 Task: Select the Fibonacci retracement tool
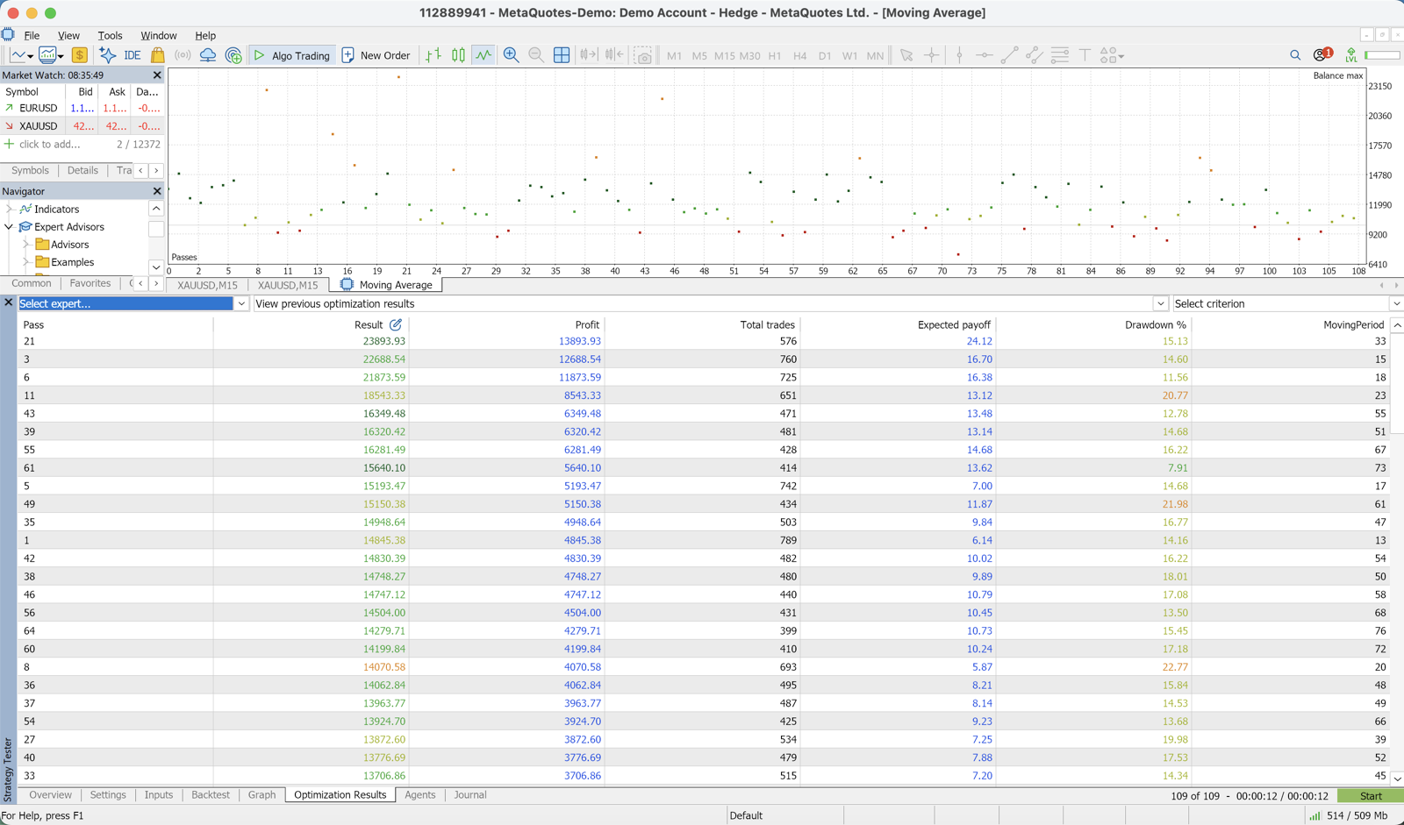click(1060, 55)
